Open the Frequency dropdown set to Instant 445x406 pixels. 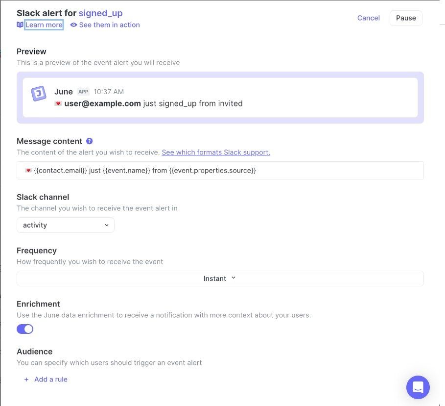tap(220, 279)
